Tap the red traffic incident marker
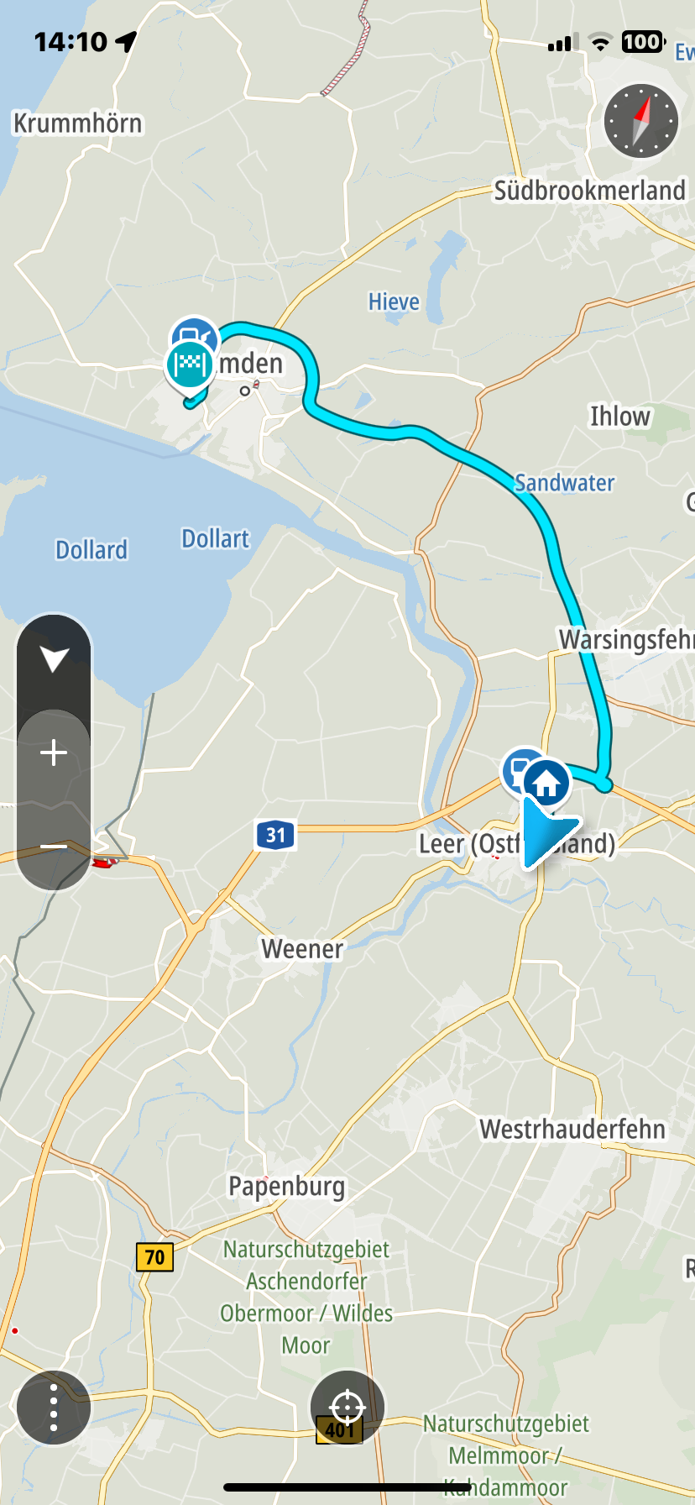695x1505 pixels. click(x=106, y=862)
